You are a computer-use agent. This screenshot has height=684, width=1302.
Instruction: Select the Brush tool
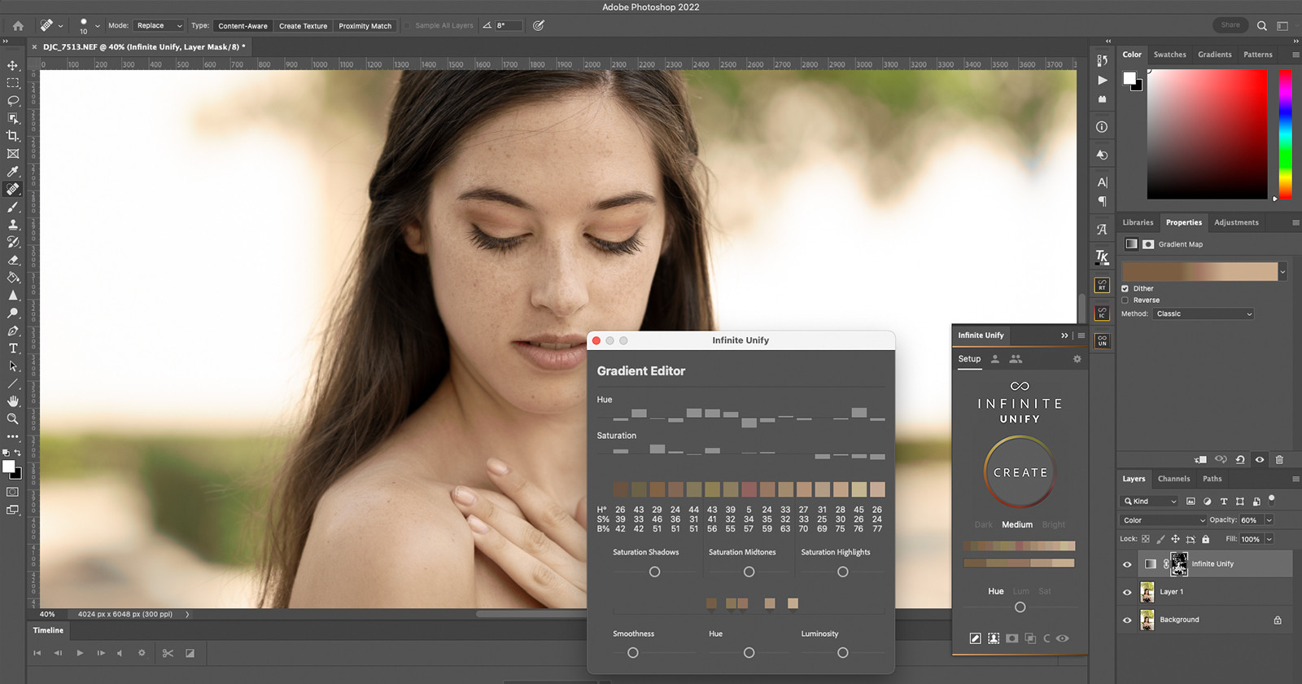click(x=13, y=207)
